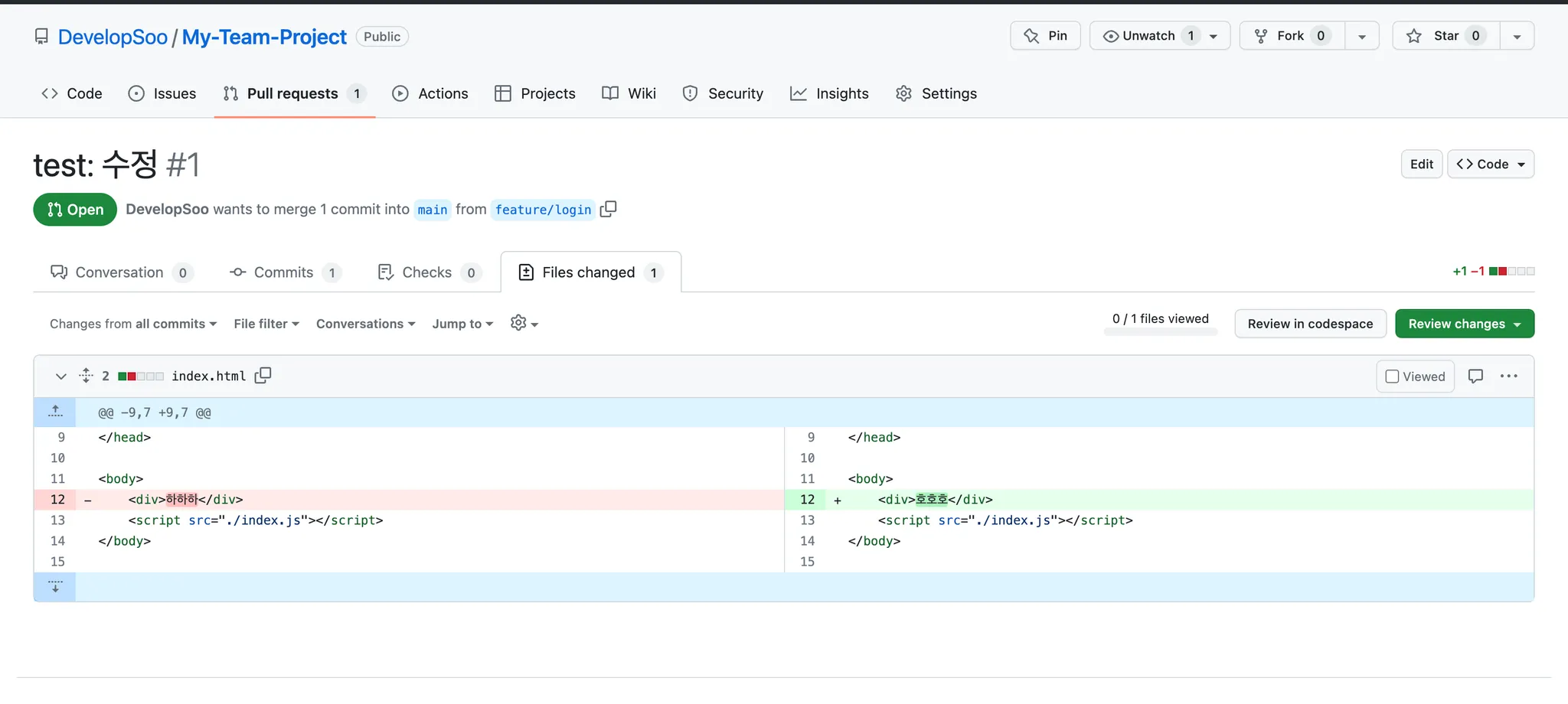Add comment on added line 12 plus marker
This screenshot has width=1568, height=704.
(x=838, y=500)
